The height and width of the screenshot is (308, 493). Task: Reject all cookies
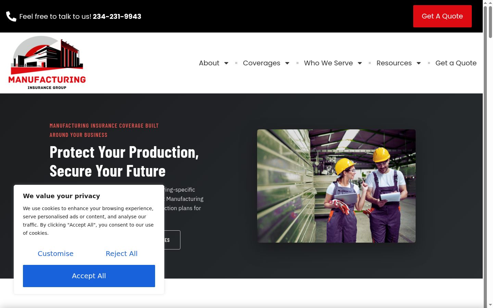pyautogui.click(x=122, y=254)
